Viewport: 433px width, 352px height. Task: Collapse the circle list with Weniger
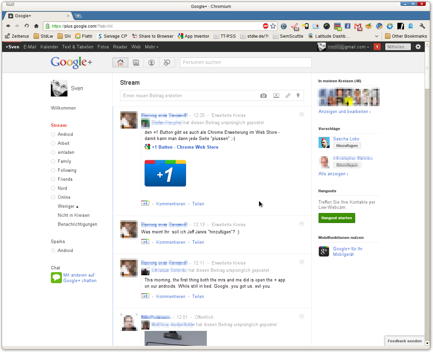point(68,206)
